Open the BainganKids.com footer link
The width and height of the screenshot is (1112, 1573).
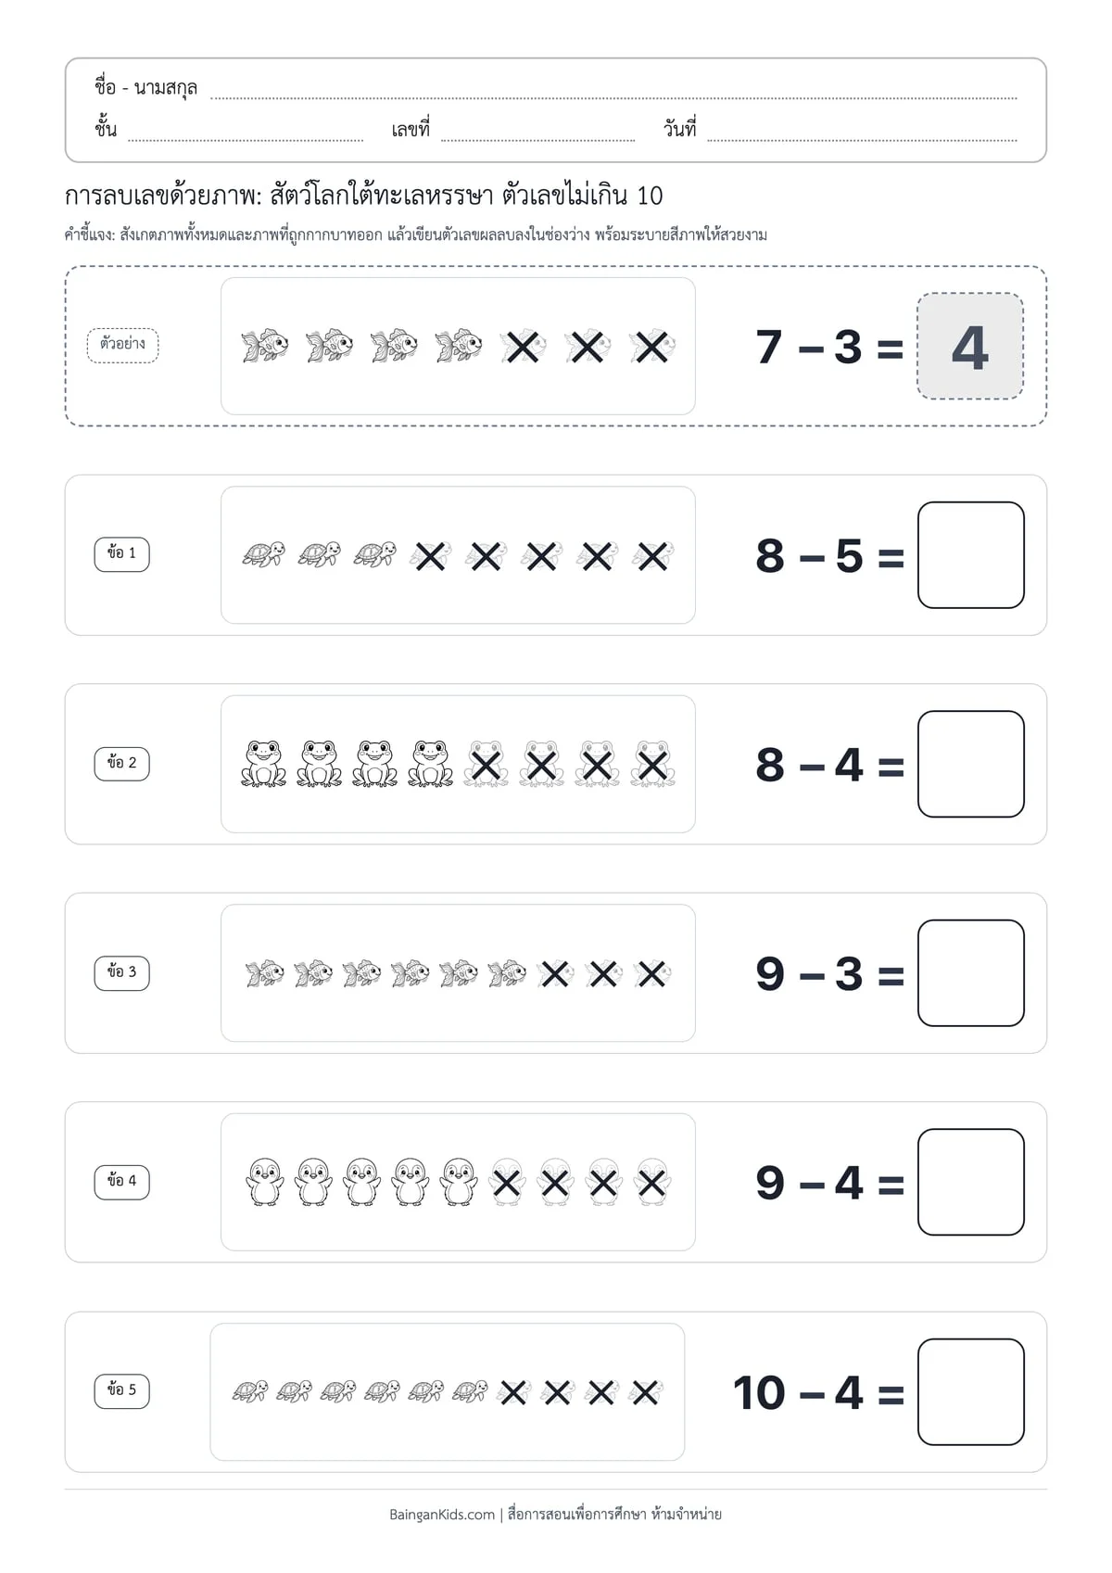(x=442, y=1515)
